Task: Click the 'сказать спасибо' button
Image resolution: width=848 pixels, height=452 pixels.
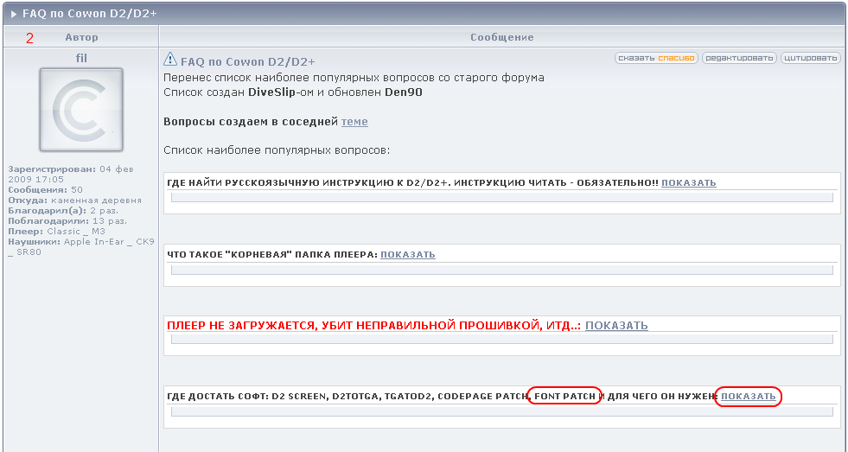Action: tap(657, 58)
